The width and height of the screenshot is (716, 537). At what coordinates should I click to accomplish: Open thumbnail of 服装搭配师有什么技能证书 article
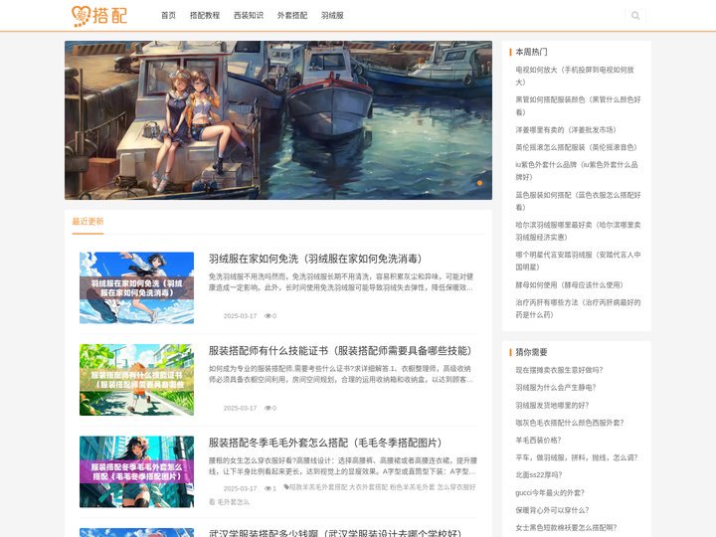tap(136, 380)
